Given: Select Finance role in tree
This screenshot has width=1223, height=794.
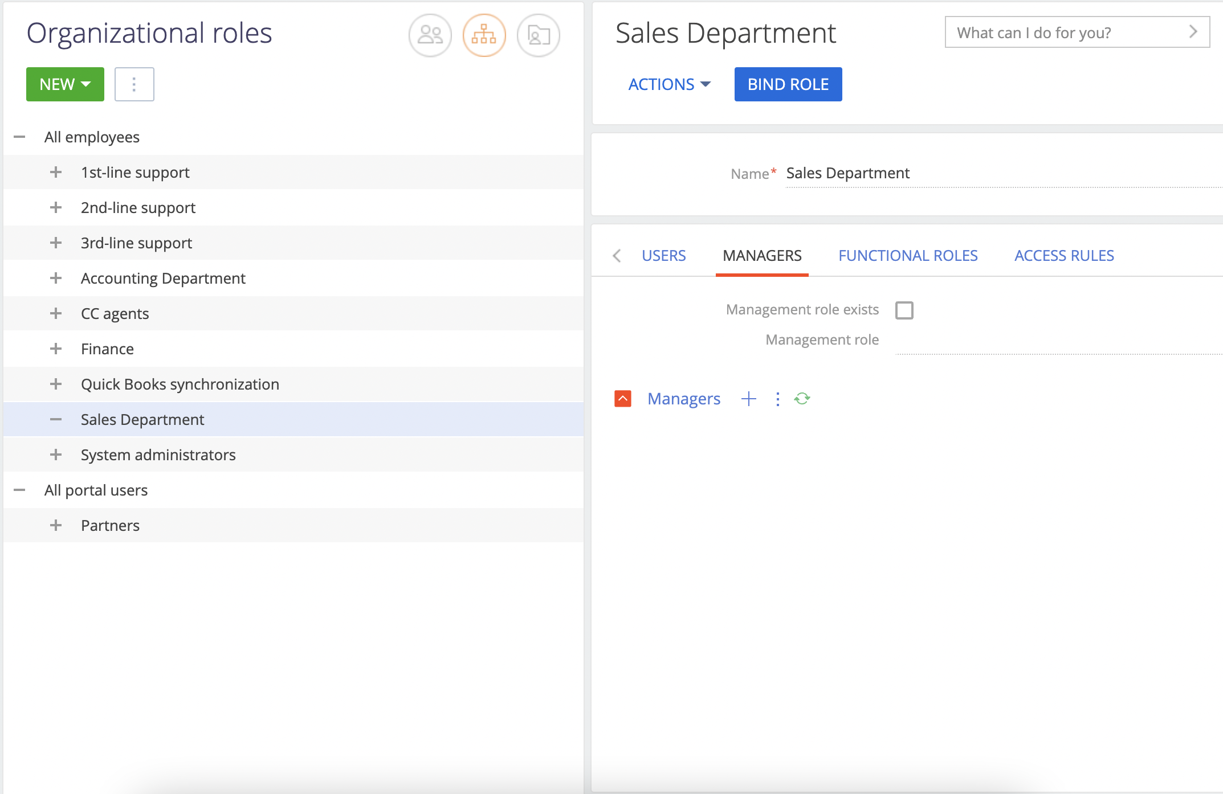Looking at the screenshot, I should [x=107, y=349].
